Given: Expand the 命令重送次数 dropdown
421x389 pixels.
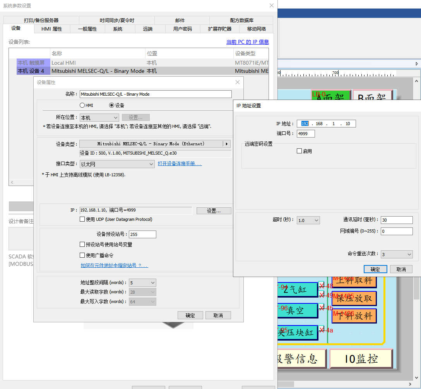Looking at the screenshot, I should pos(397,255).
